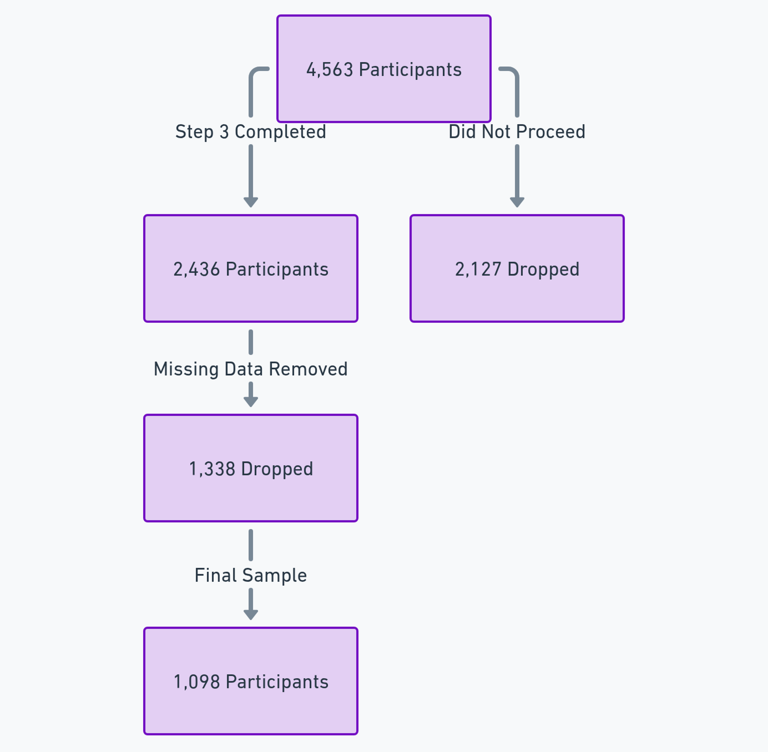Select arrowhead pointing into 1,098 Participants box
The width and height of the screenshot is (768, 752).
(x=251, y=614)
